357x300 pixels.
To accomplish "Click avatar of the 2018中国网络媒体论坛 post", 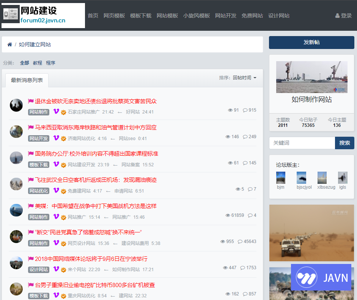I will tap(16, 263).
